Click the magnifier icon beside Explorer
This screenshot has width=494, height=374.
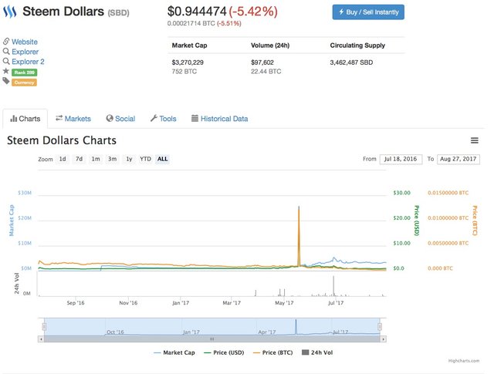tap(6, 51)
